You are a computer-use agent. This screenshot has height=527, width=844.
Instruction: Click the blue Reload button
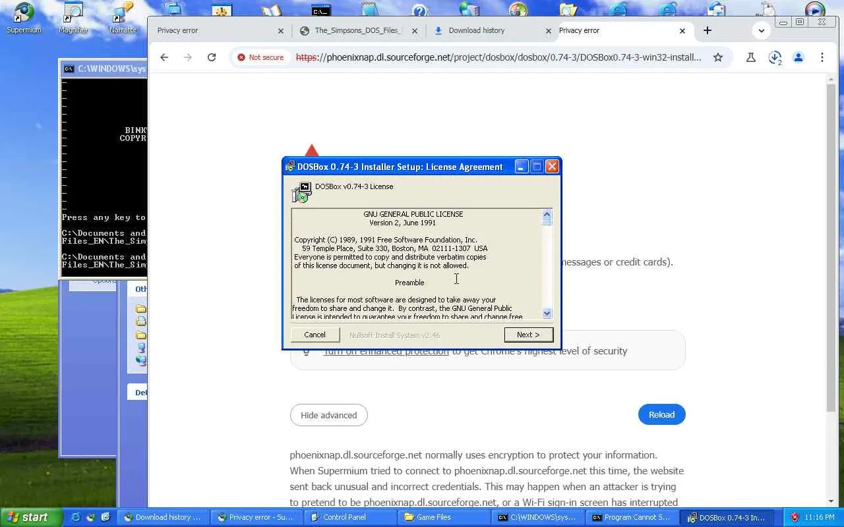pos(661,414)
